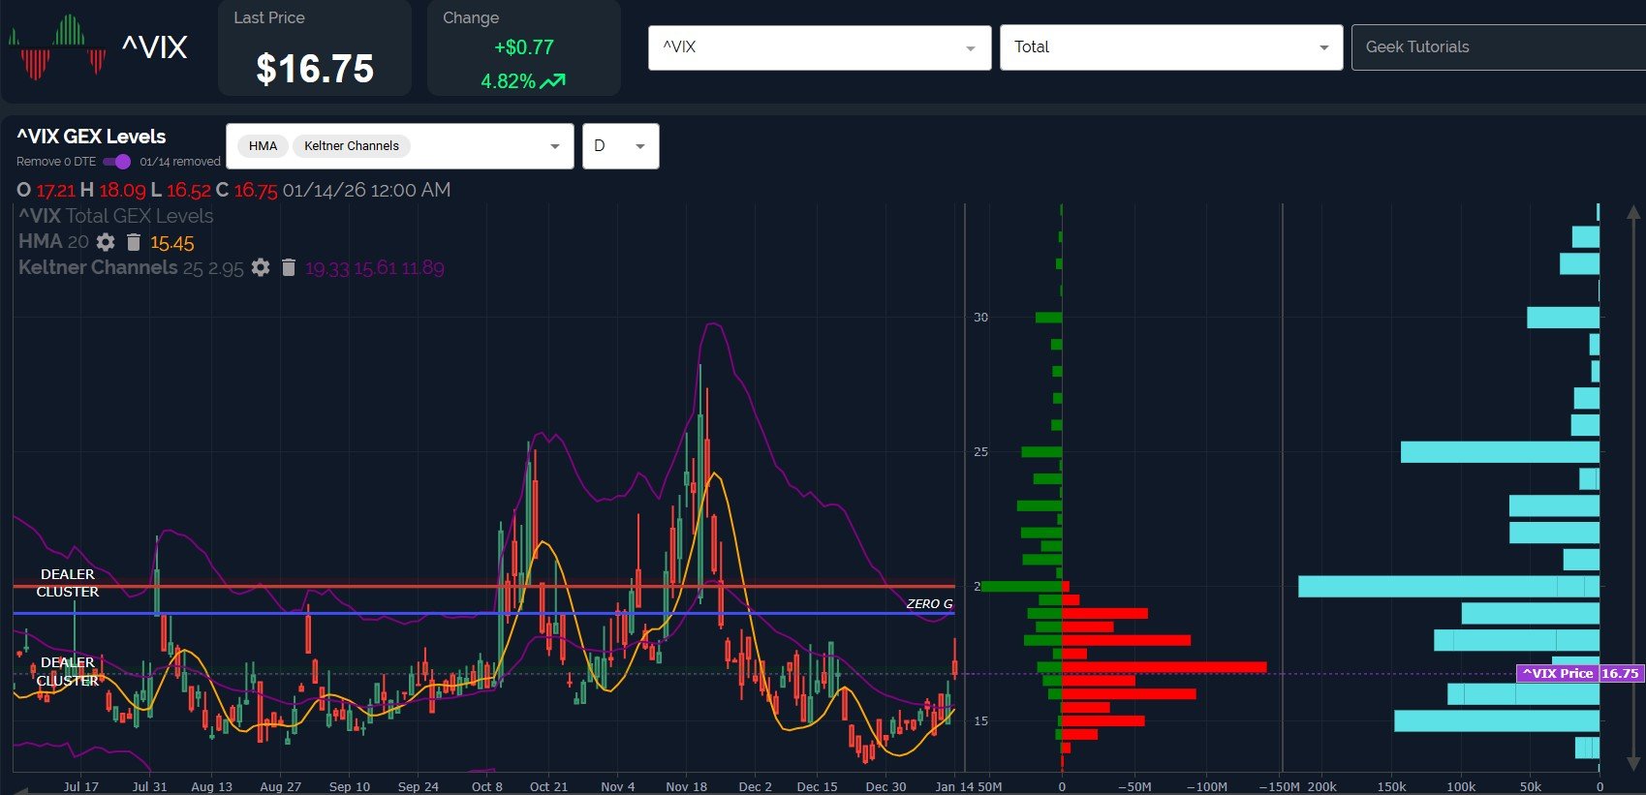1646x795 pixels.
Task: Click the ^VIX GEX Levels heading
Action: 91,137
